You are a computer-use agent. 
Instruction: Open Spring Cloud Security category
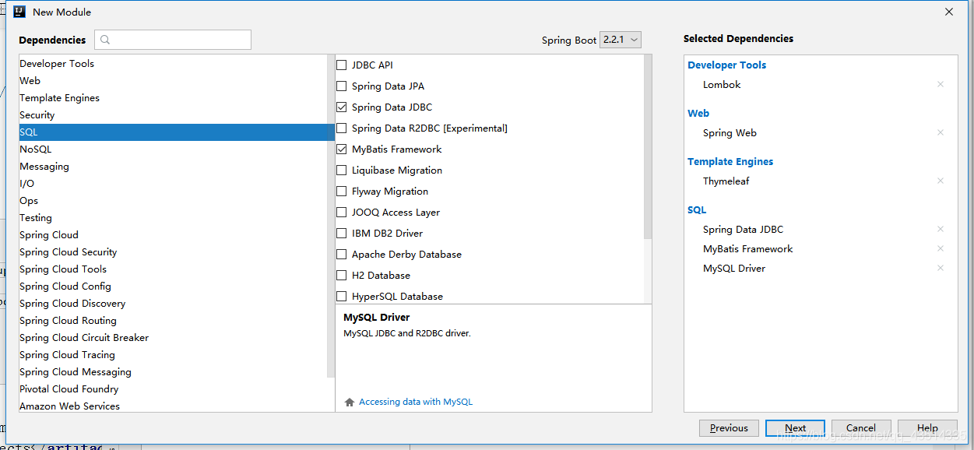coord(173,251)
